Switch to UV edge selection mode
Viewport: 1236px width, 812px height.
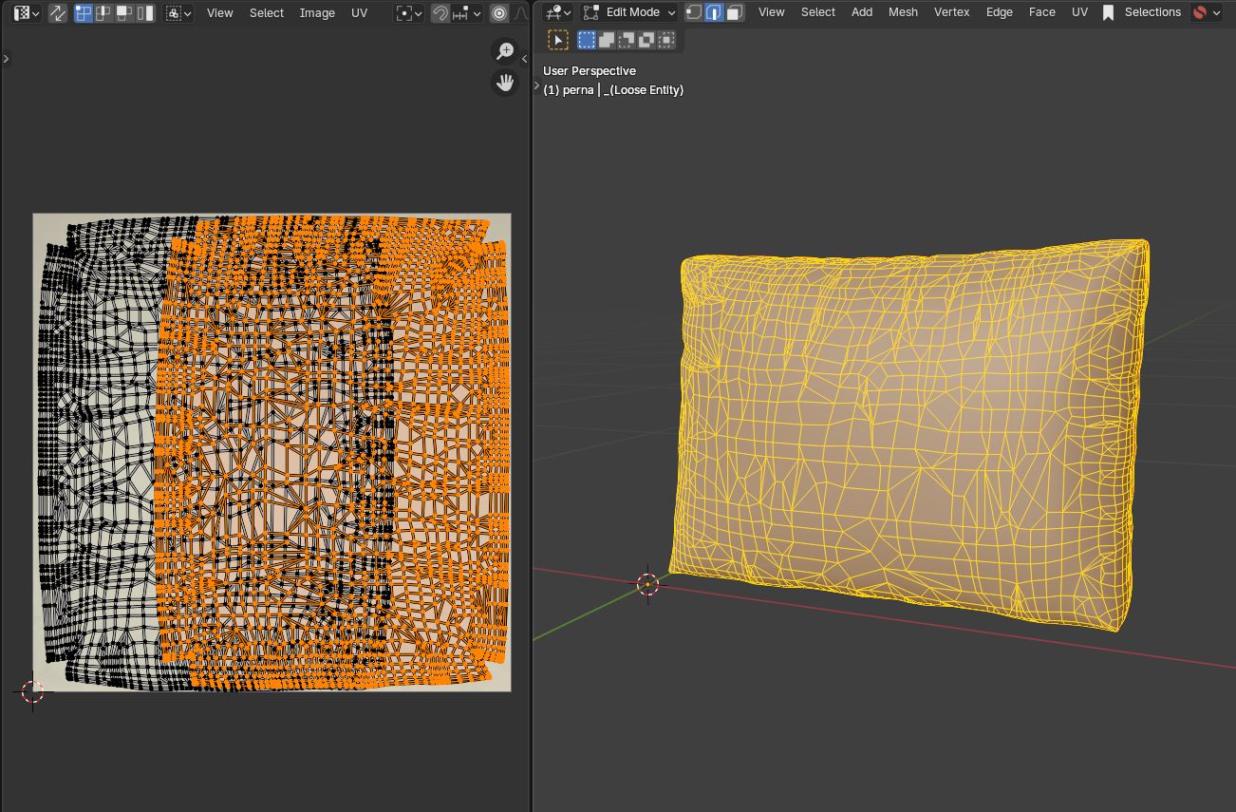point(103,13)
